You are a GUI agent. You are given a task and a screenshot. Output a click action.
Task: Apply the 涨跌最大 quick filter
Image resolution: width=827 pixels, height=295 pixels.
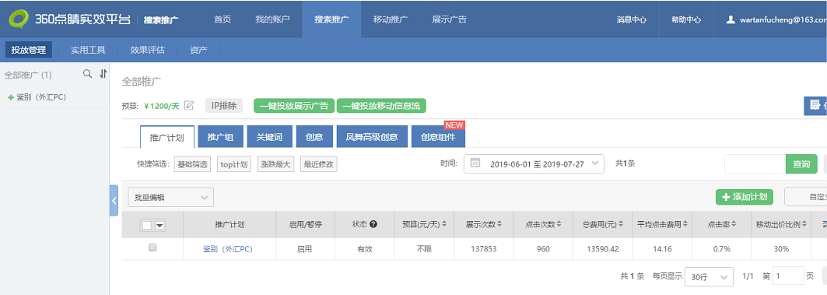point(276,164)
